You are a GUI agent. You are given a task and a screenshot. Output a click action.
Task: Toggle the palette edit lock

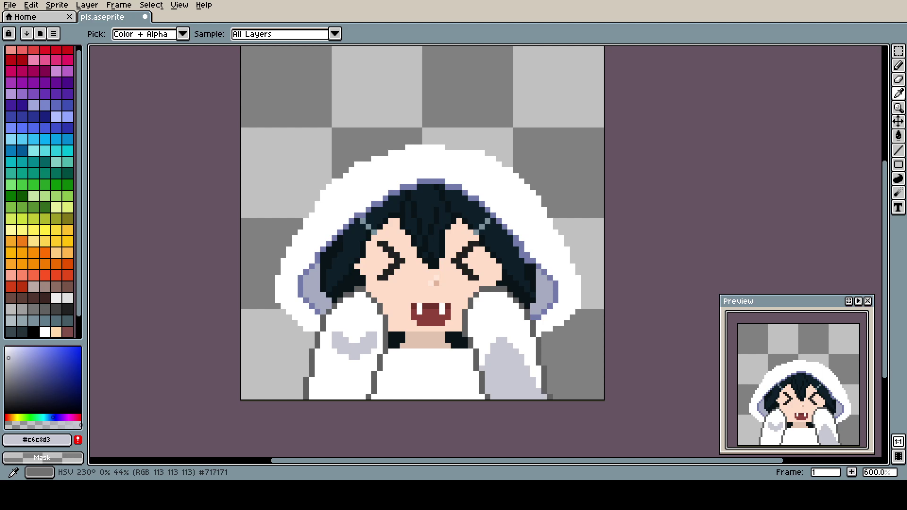9,34
